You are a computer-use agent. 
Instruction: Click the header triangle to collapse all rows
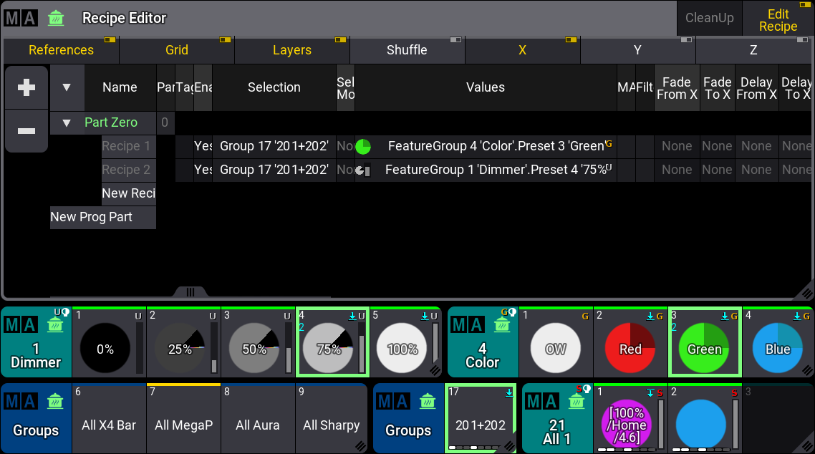[x=67, y=87]
